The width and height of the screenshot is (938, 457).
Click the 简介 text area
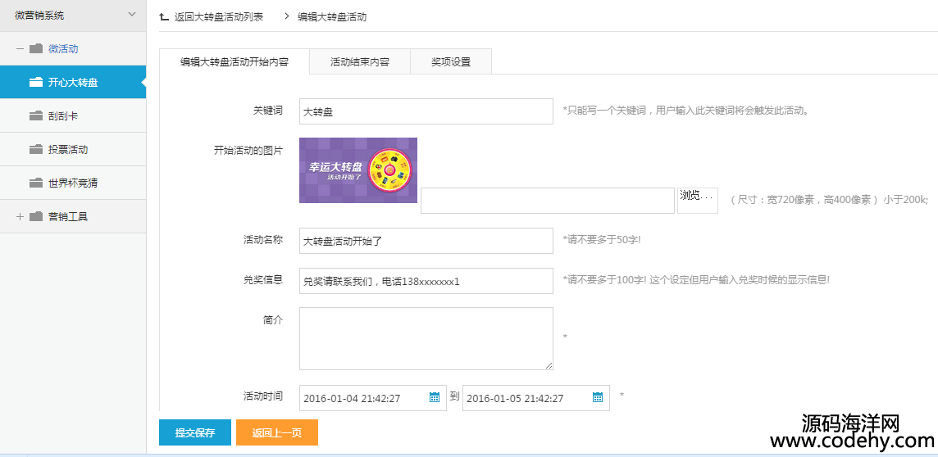426,339
